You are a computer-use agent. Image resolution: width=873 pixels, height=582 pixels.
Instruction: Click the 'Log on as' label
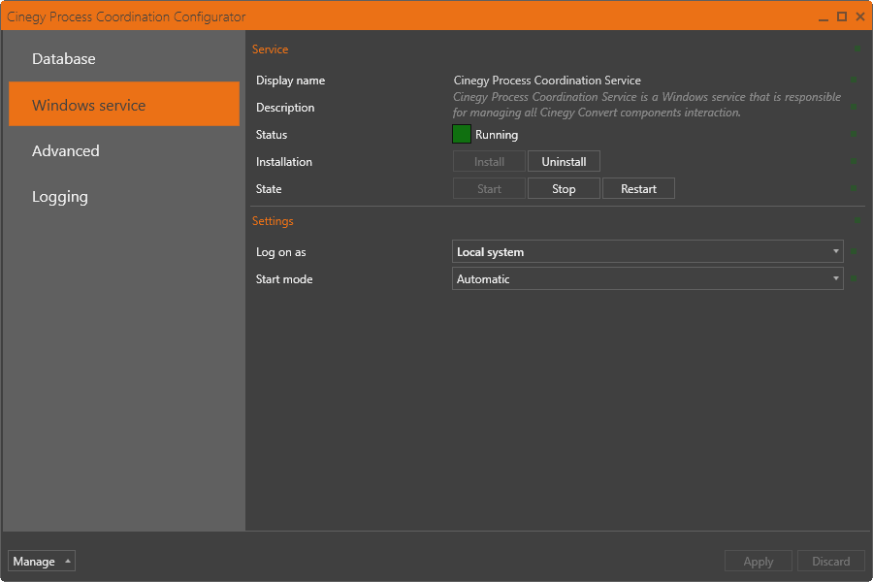(280, 252)
